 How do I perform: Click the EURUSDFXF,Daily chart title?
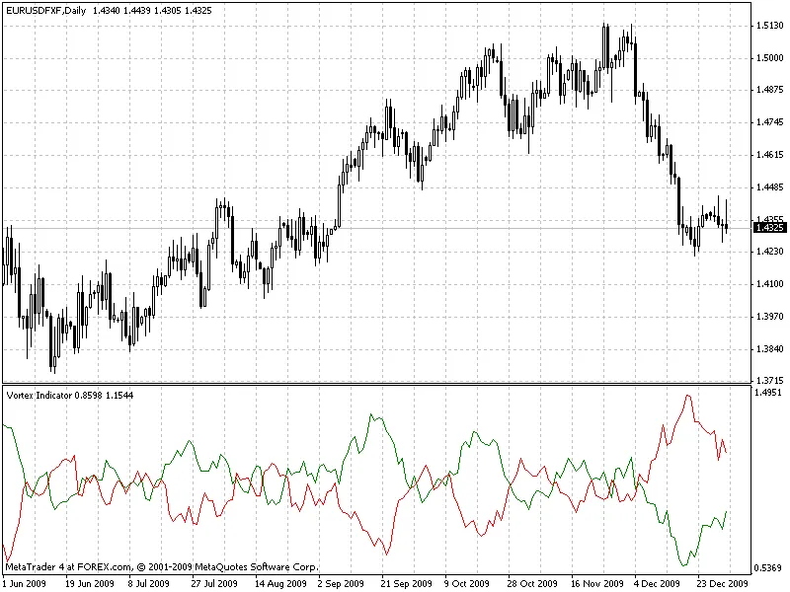click(44, 10)
